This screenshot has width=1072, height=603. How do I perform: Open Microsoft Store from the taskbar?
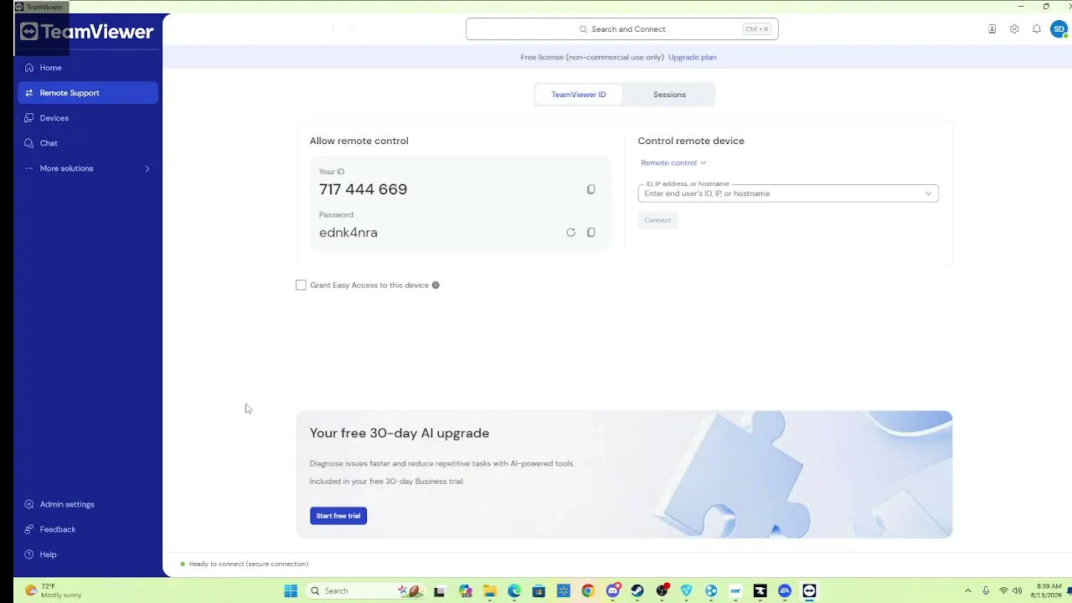[x=539, y=591]
